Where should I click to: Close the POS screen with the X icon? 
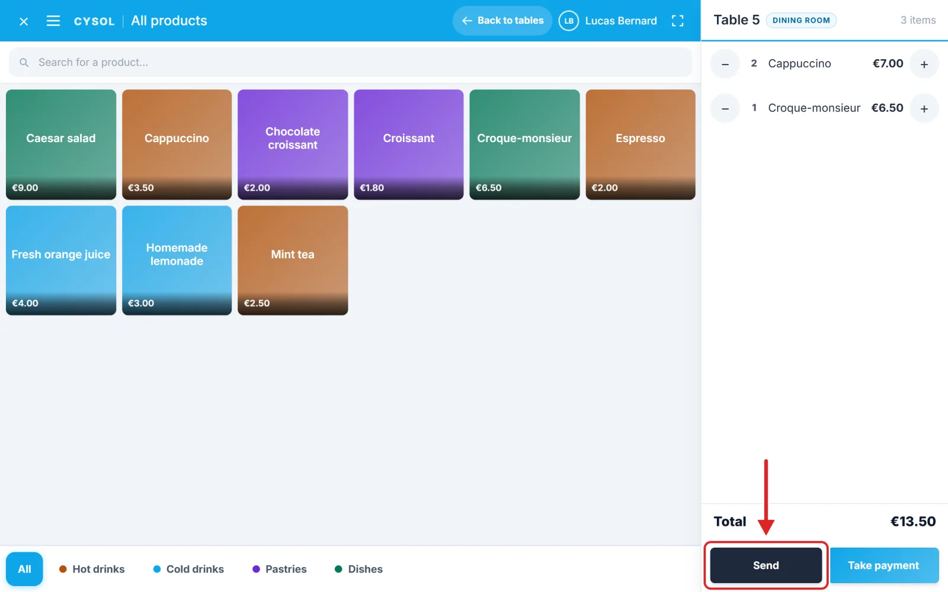pyautogui.click(x=24, y=21)
